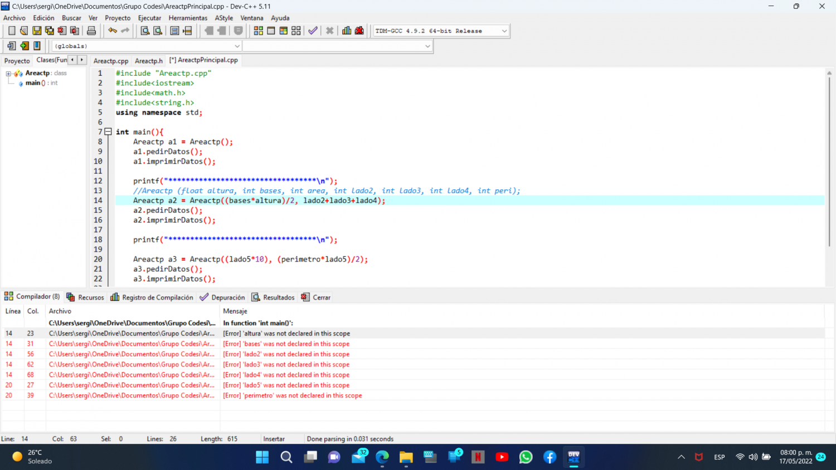Viewport: 836px width, 470px height.
Task: Open the Proyecto menu
Action: pyautogui.click(x=118, y=18)
